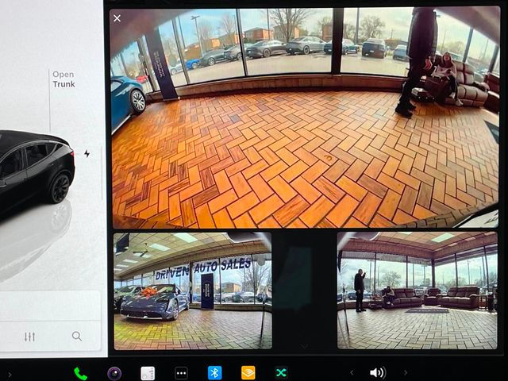Image resolution: width=508 pixels, height=381 pixels.
Task: Enlarge the right side camera thumbnail
Action: (417, 290)
